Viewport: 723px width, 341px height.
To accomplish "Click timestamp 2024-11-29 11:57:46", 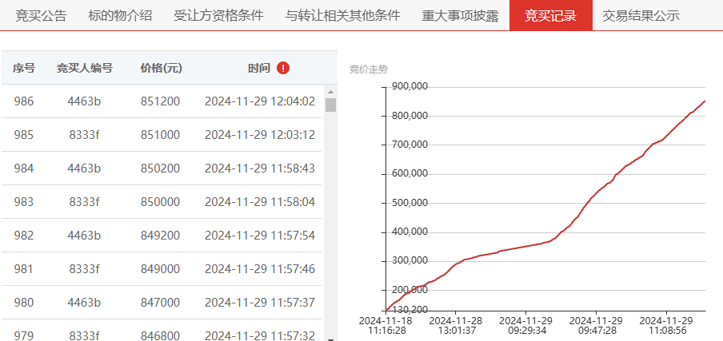I will pos(260,269).
